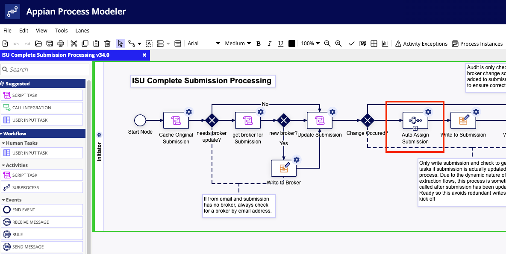Select the Connector tool icon
The width and height of the screenshot is (506, 254).
(x=132, y=44)
